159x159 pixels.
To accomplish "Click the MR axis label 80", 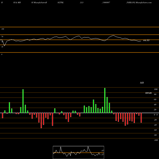I will (155, 94).
